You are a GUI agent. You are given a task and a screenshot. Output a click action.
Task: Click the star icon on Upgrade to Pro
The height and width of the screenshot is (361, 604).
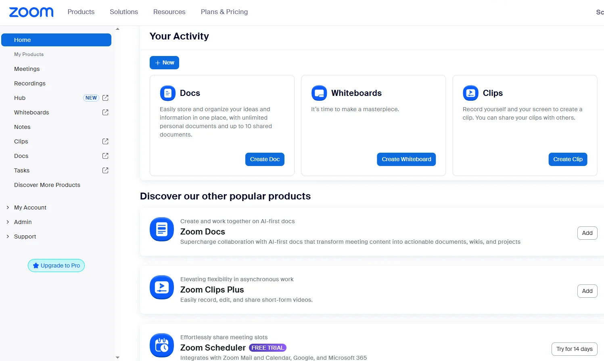[x=36, y=265]
